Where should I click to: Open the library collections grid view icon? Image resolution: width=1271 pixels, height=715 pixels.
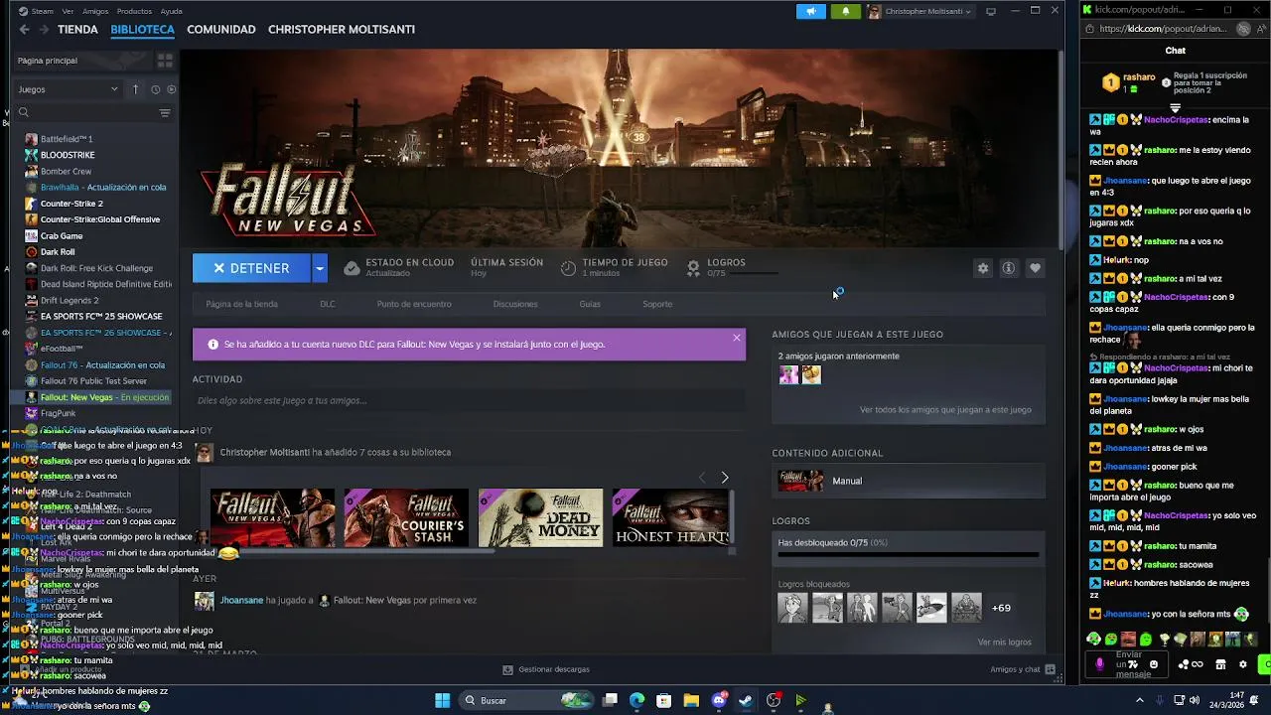pos(165,61)
